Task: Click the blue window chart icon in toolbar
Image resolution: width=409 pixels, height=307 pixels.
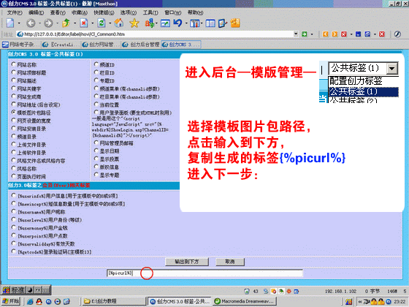Action: (165, 23)
